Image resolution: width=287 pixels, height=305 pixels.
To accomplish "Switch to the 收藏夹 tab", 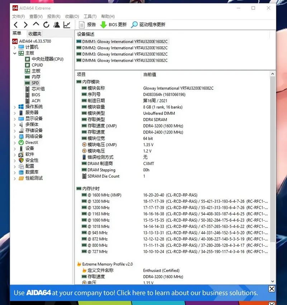I will (35, 34).
